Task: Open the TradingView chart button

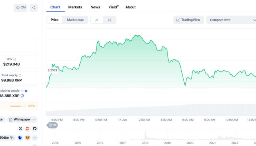Action: 188,20
